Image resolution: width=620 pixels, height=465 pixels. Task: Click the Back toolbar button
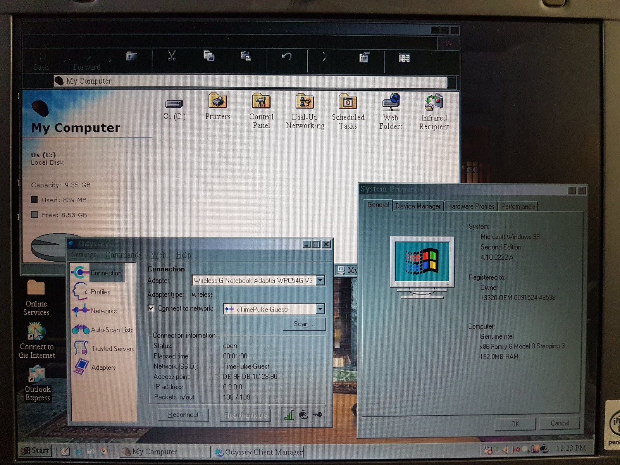(x=41, y=61)
